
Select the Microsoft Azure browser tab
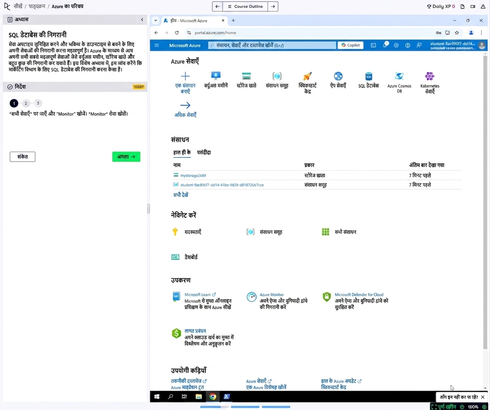pyautogui.click(x=194, y=21)
